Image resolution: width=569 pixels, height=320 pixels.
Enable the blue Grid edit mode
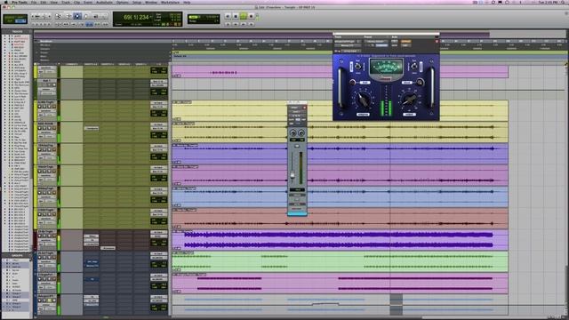coord(20,21)
